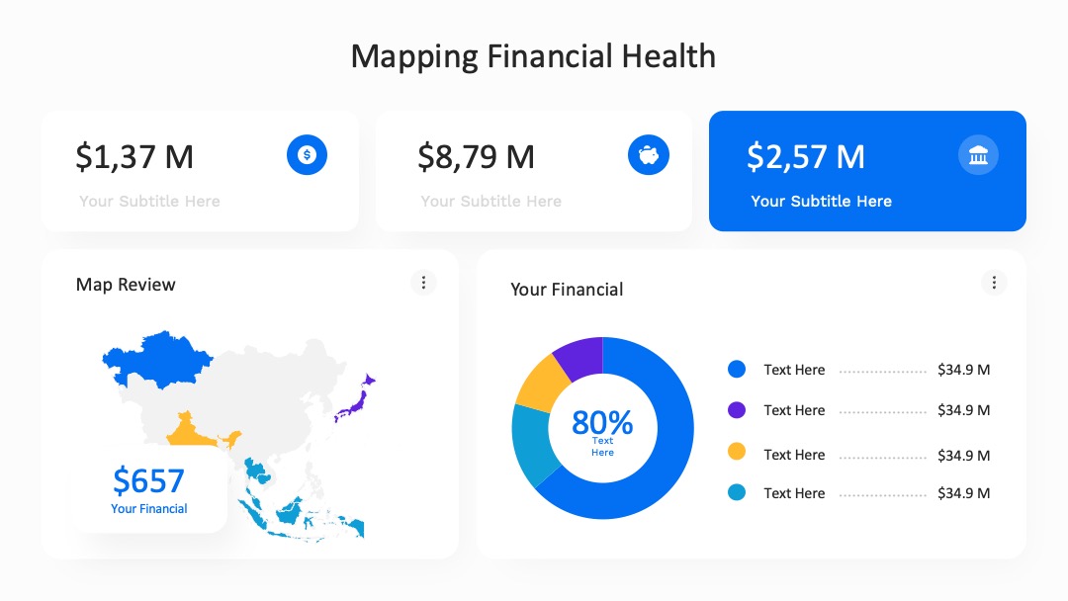
Task: Click $34.9 M in the orange legend row
Action: [x=964, y=456]
